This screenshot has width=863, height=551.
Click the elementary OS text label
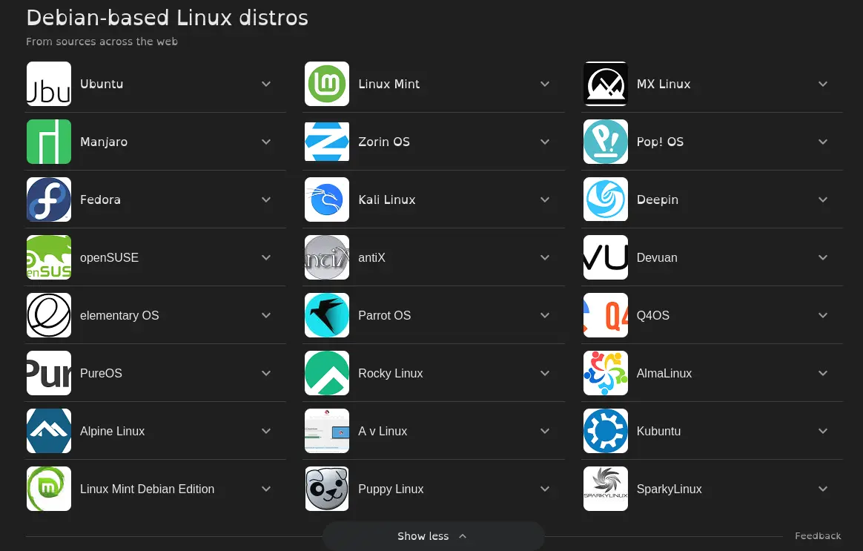point(119,315)
